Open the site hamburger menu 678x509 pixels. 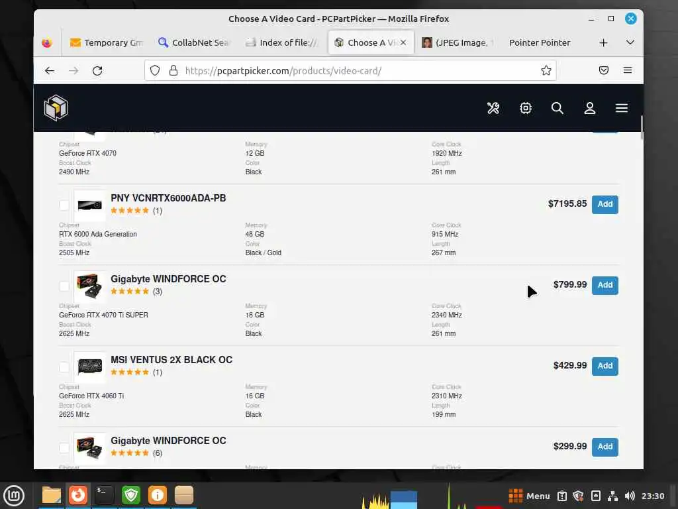[x=622, y=108]
